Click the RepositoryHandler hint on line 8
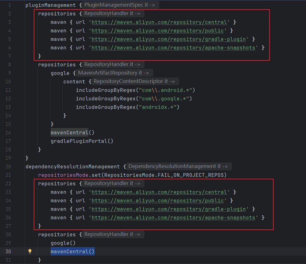The image size is (306, 264). pos(113,65)
